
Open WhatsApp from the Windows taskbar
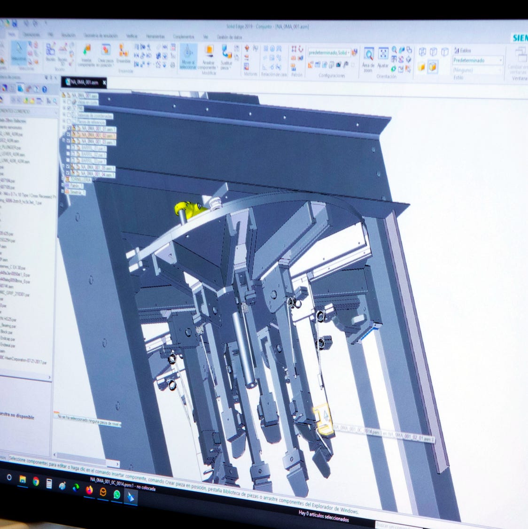pyautogui.click(x=116, y=494)
